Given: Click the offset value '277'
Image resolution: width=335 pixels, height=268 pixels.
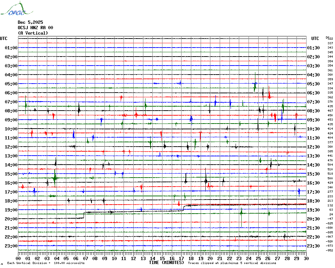Looking at the screenshot, I should pyautogui.click(x=330, y=192).
